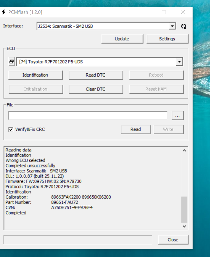Close the PCMflash window with X
Screen dimensions: 210x257
[x=183, y=12]
